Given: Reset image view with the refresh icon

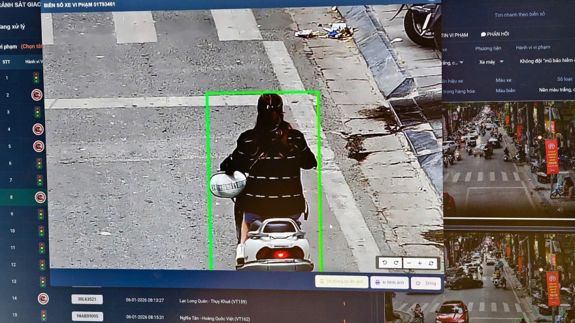Looking at the screenshot, I should 431,263.
